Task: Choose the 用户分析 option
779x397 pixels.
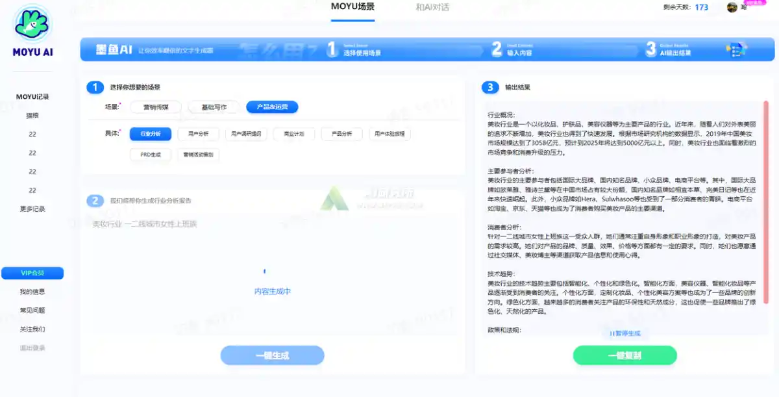Action: [199, 134]
